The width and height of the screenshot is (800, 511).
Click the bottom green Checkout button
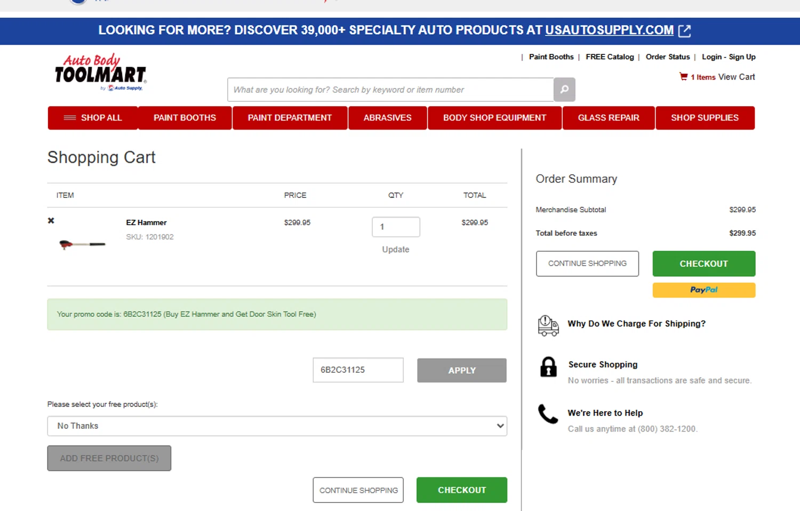tap(462, 490)
